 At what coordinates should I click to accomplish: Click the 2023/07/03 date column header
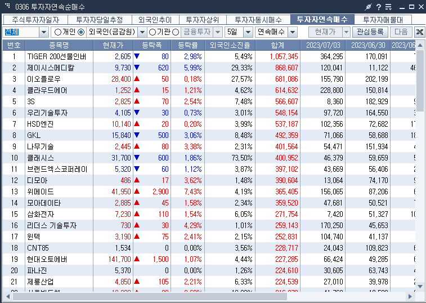[x=323, y=45]
